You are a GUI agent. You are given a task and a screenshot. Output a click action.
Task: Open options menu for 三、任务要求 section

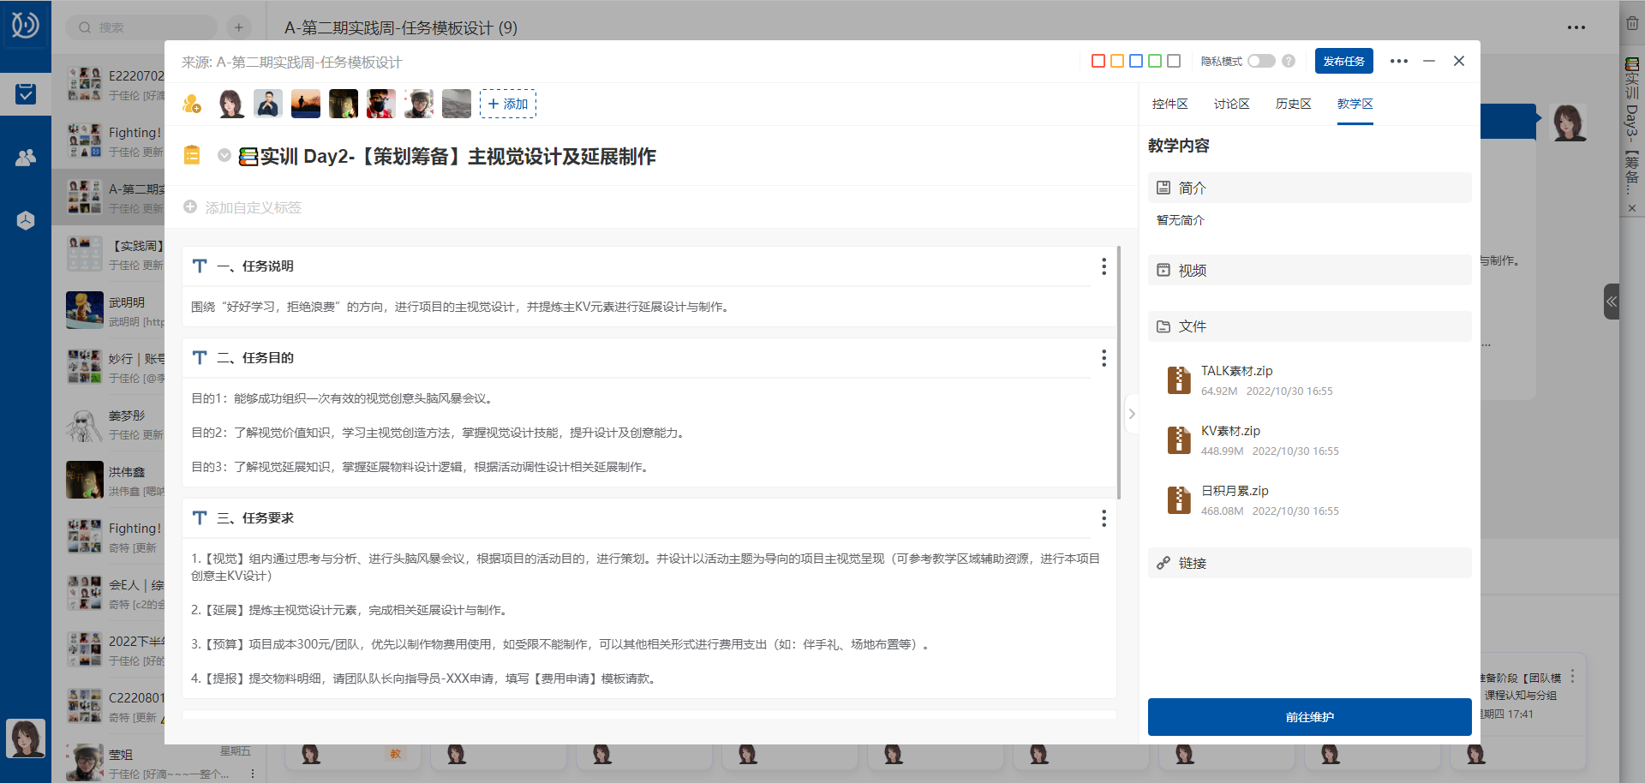point(1104,518)
